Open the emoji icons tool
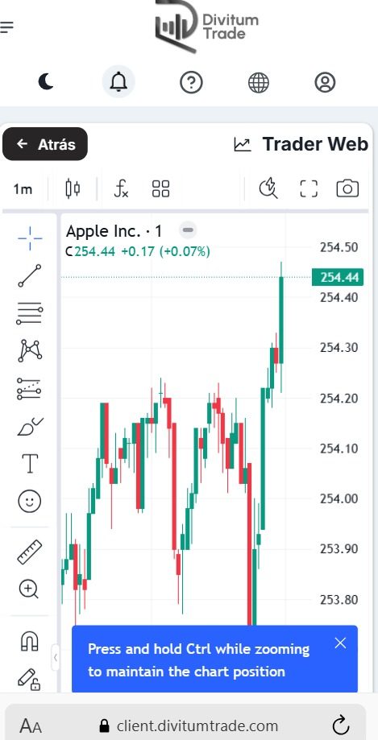 click(30, 501)
